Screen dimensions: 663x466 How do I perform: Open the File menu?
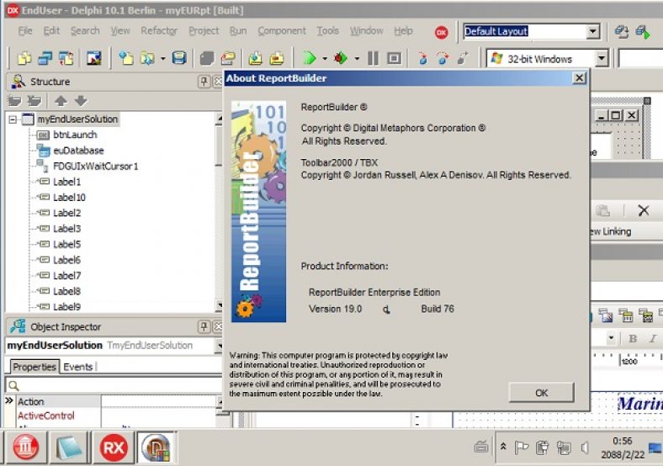(25, 31)
